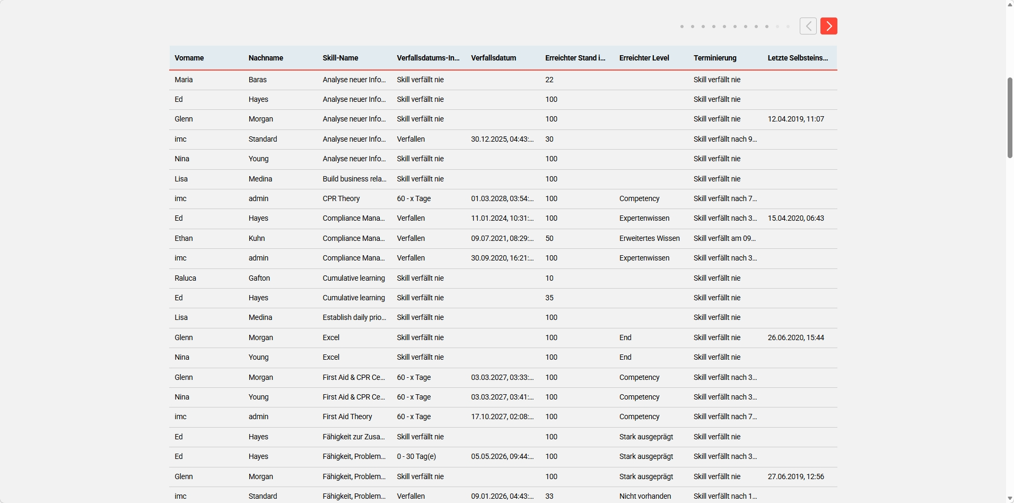The width and height of the screenshot is (1014, 503).
Task: Select the Raluca cell
Action: [x=185, y=278]
